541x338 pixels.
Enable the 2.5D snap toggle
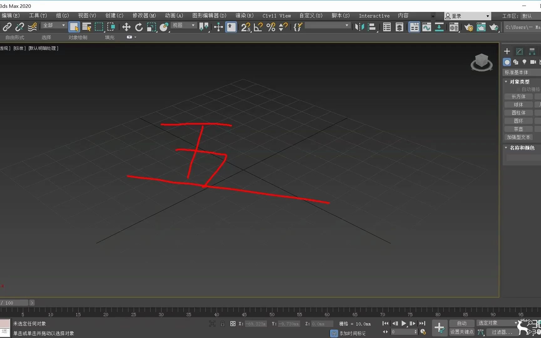coord(246,27)
